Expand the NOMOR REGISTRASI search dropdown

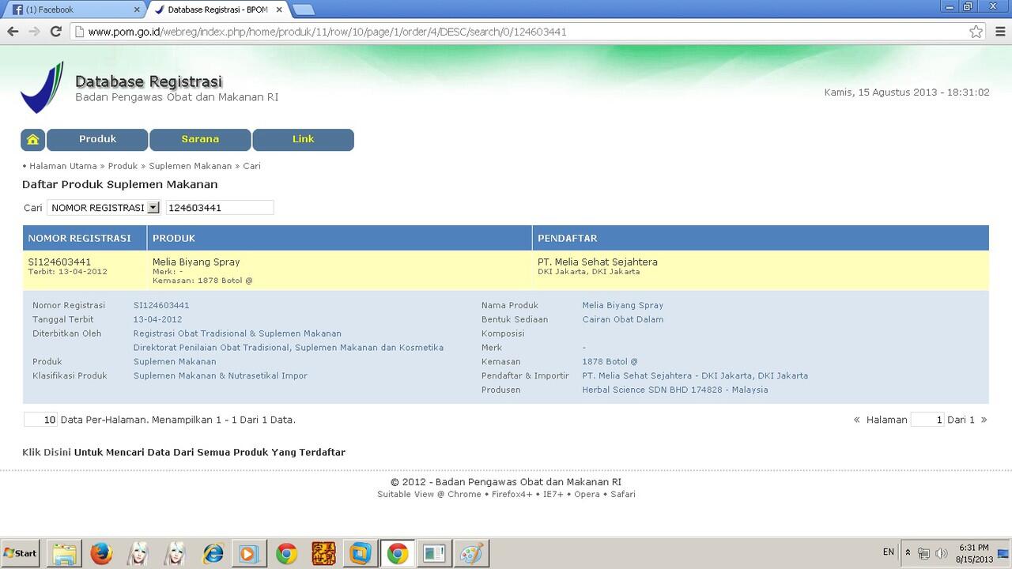[104, 208]
